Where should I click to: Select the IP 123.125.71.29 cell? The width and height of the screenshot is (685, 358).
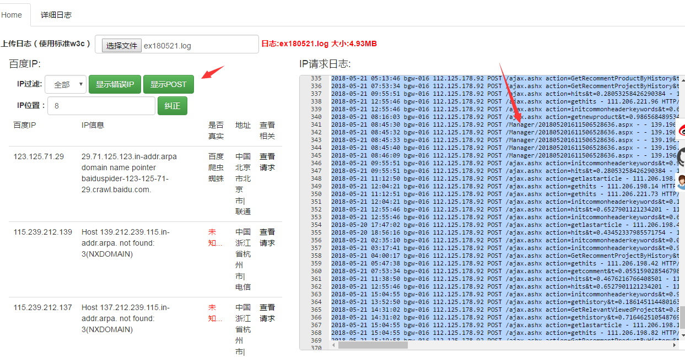pos(39,156)
